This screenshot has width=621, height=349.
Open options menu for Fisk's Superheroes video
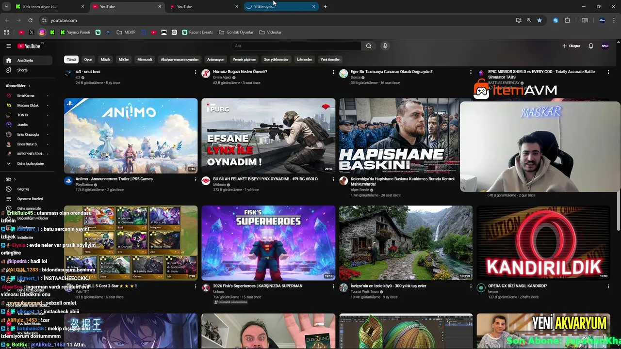click(x=333, y=286)
